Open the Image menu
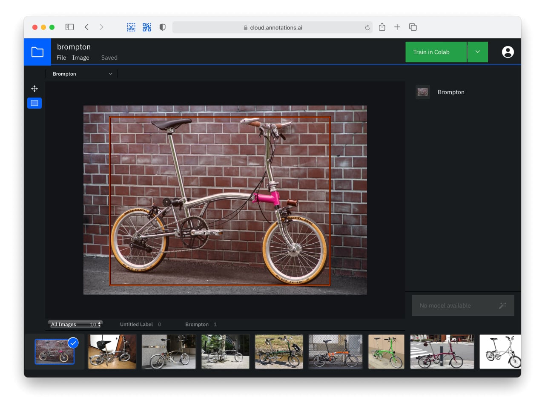This screenshot has width=545, height=409. (80, 58)
